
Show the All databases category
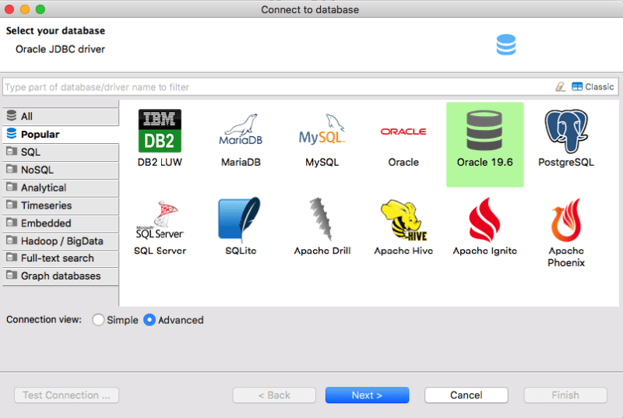click(61, 116)
